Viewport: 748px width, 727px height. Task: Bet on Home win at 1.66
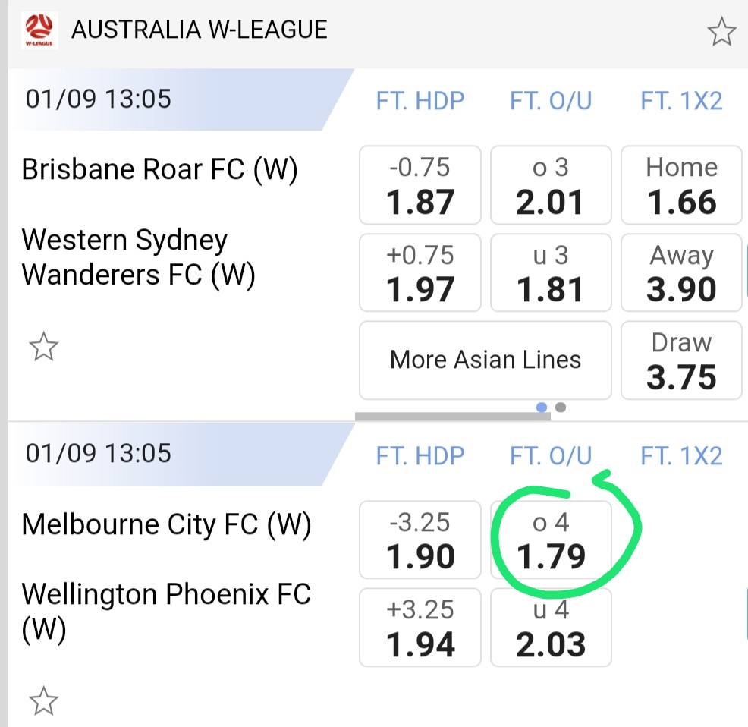[681, 185]
